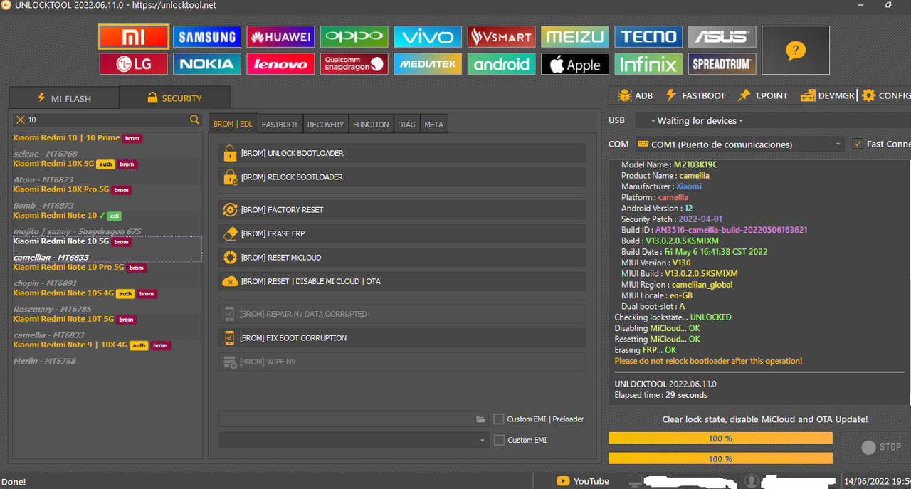
Task: Open the COM port dropdown
Action: pyautogui.click(x=739, y=144)
